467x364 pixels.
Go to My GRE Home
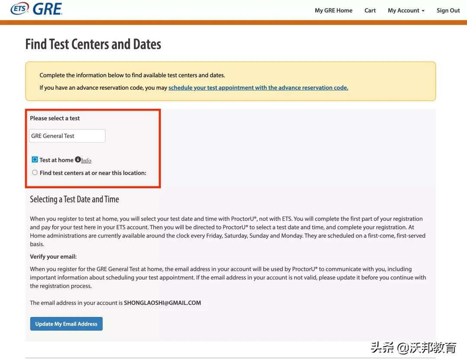pyautogui.click(x=333, y=10)
